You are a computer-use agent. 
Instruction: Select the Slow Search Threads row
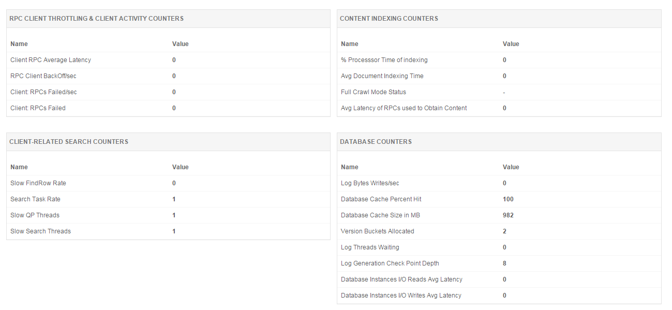pos(41,231)
